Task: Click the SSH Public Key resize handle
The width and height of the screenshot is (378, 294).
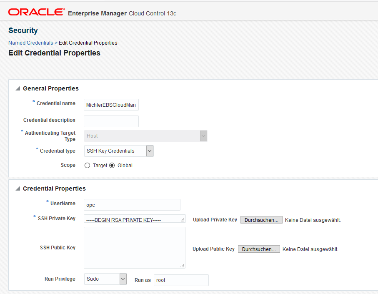Action: [182, 266]
